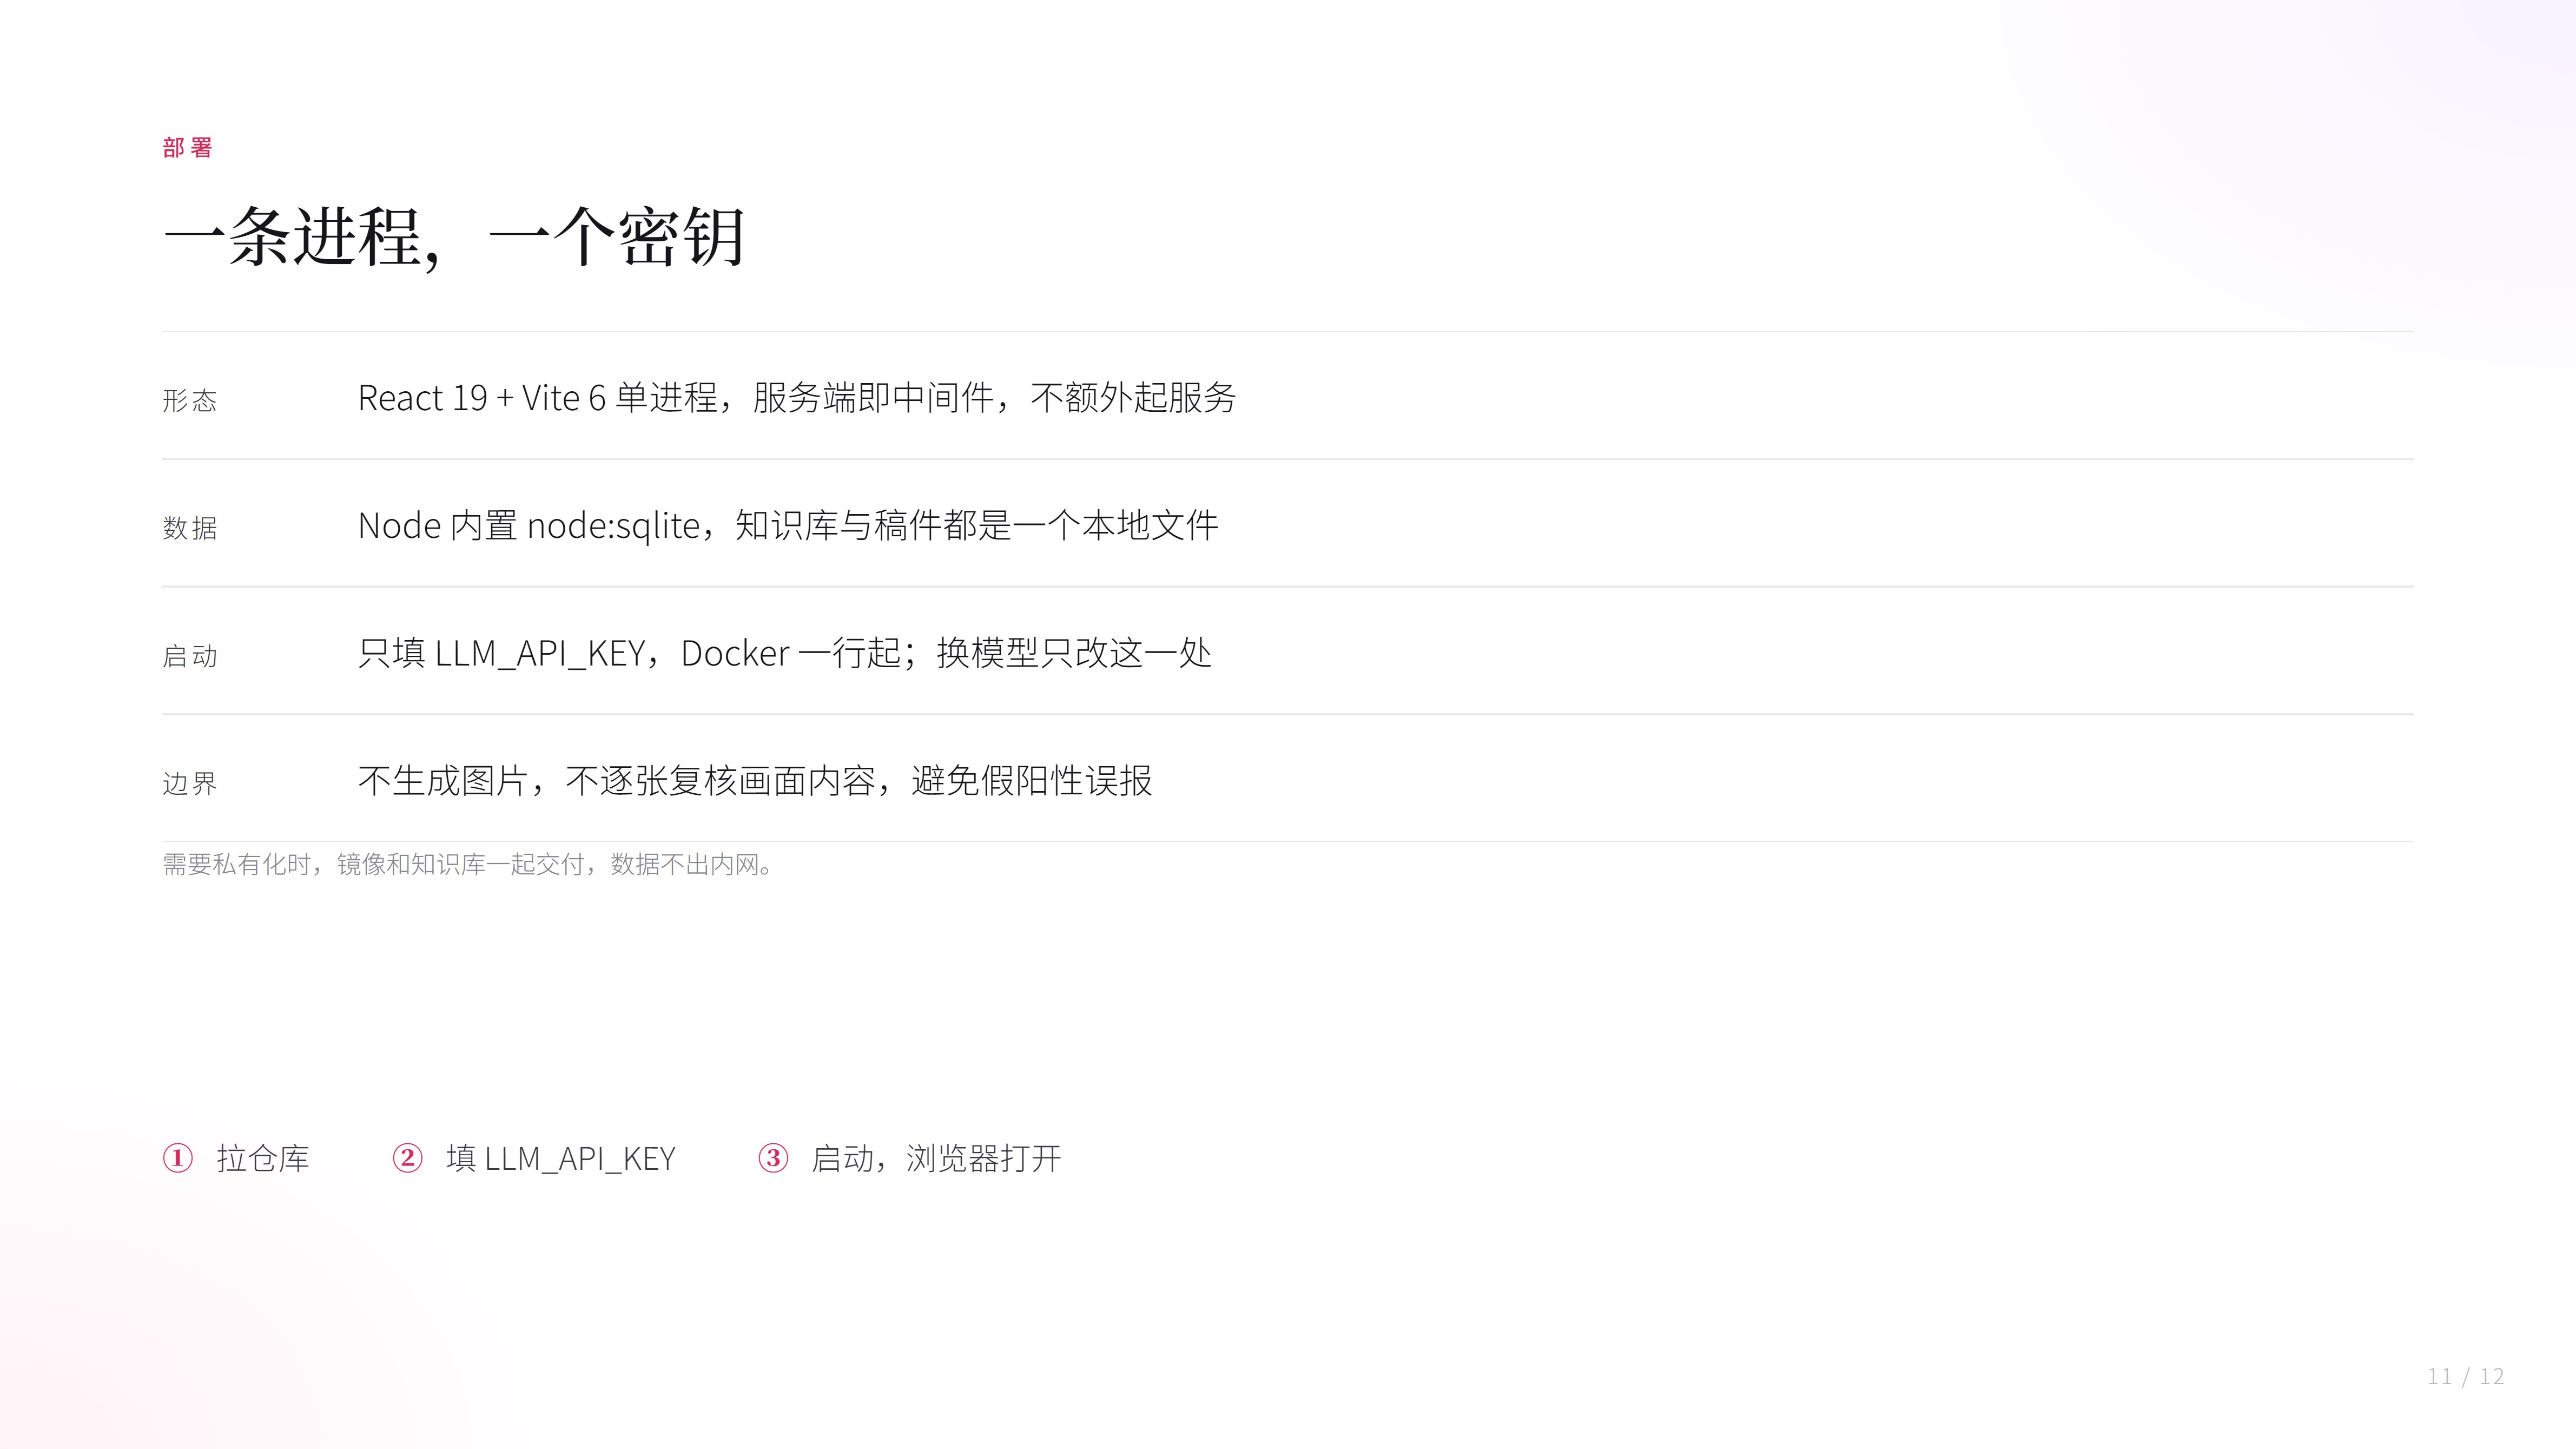Click the step text '填 LLM_API_KEY'

click(561, 1158)
